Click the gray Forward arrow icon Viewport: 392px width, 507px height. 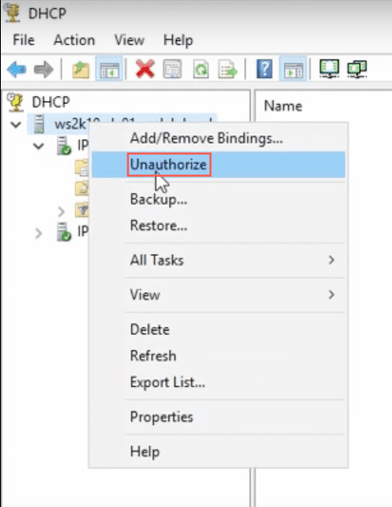[x=43, y=69]
